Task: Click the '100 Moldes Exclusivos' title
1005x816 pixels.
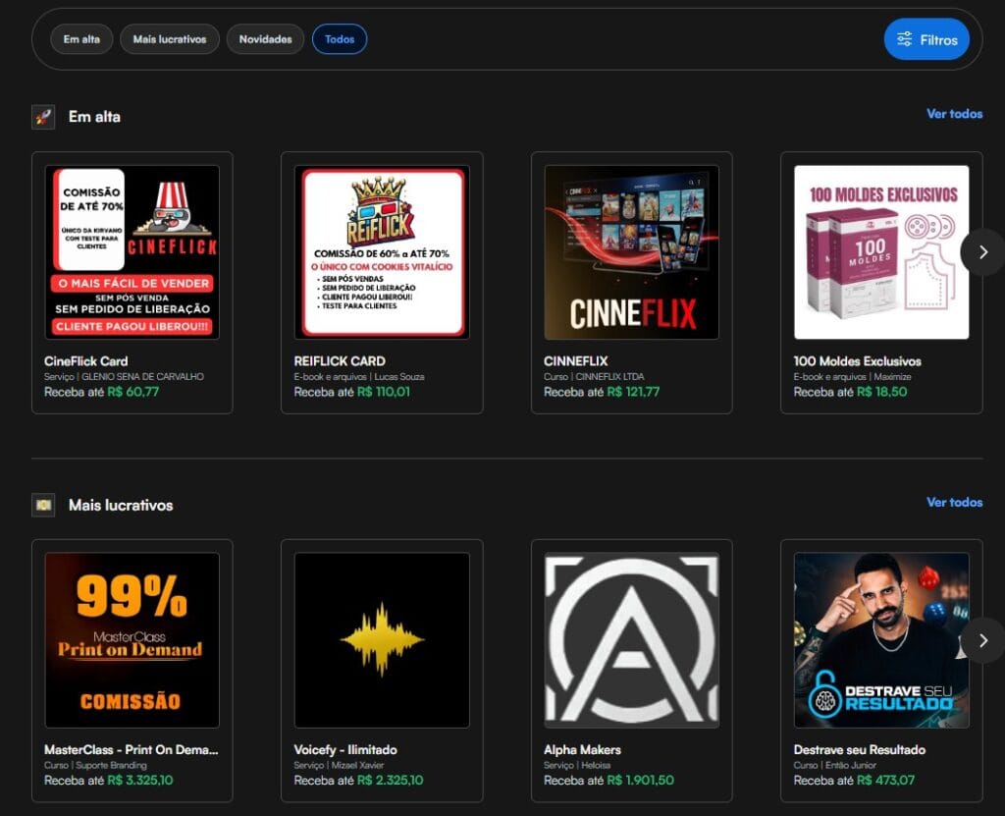Action: click(x=857, y=361)
